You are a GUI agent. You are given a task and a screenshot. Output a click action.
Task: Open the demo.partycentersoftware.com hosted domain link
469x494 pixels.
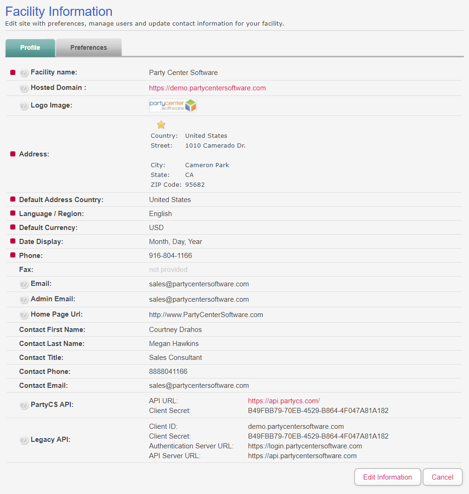pos(207,88)
